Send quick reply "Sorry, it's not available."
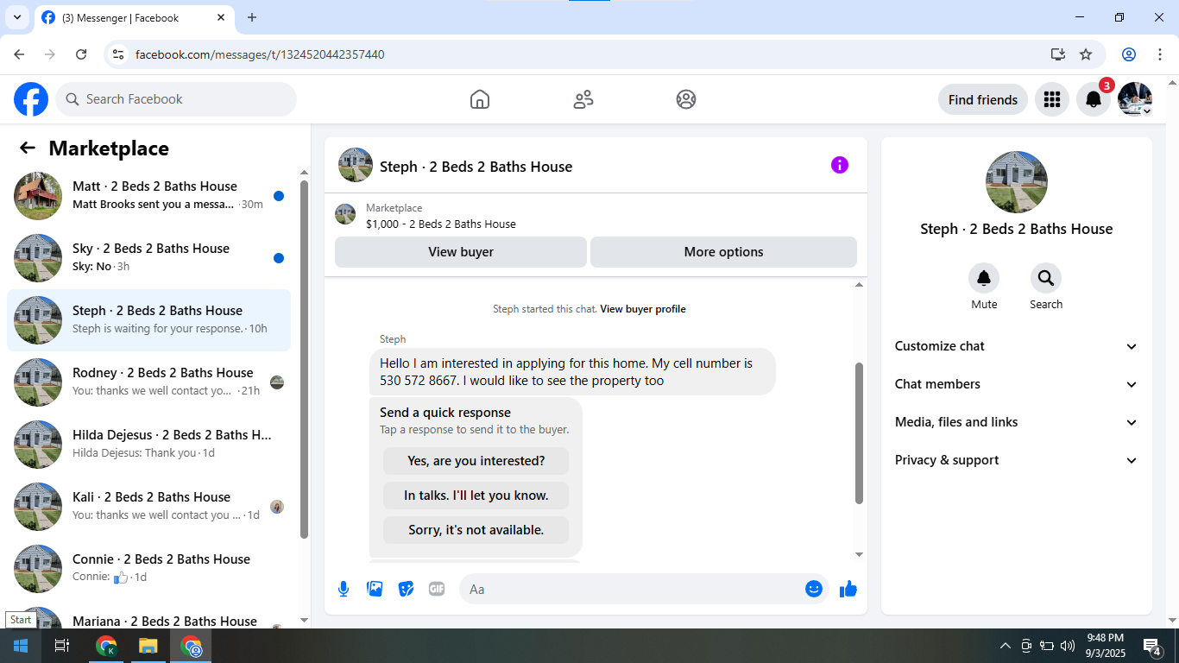Viewport: 1179px width, 663px height. coord(476,530)
